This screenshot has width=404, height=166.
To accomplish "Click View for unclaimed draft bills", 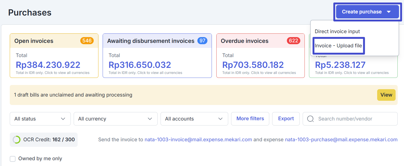I will (386, 95).
